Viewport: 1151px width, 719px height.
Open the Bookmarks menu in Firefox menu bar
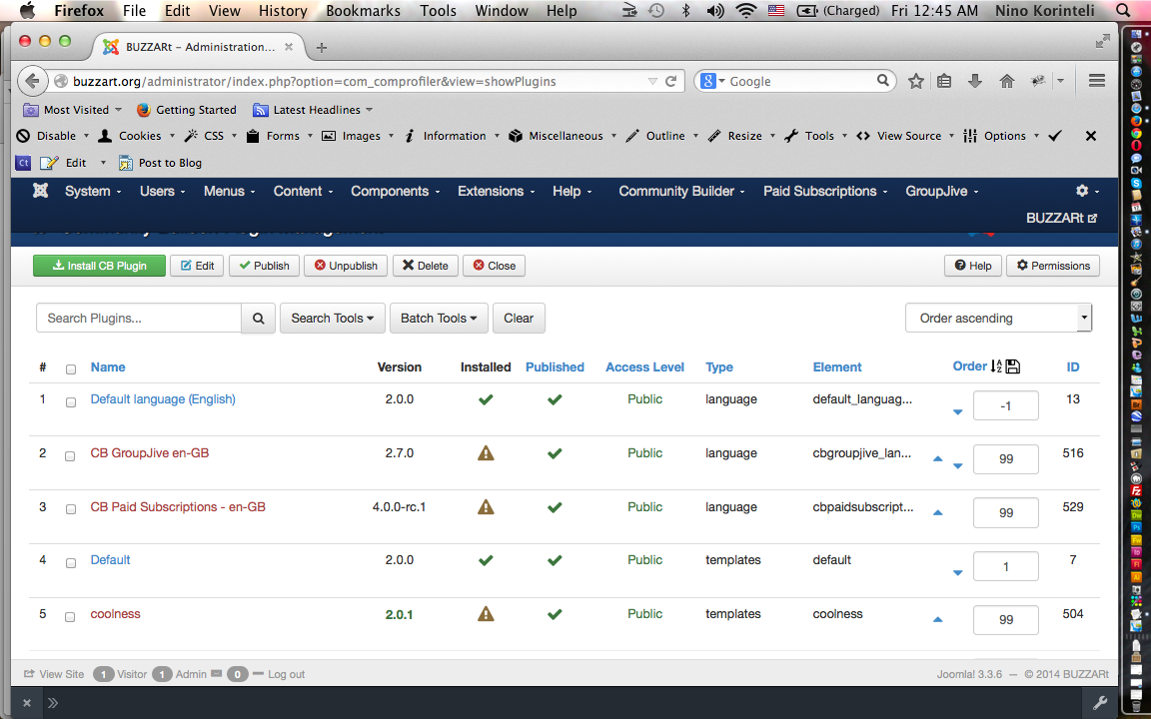(x=363, y=10)
